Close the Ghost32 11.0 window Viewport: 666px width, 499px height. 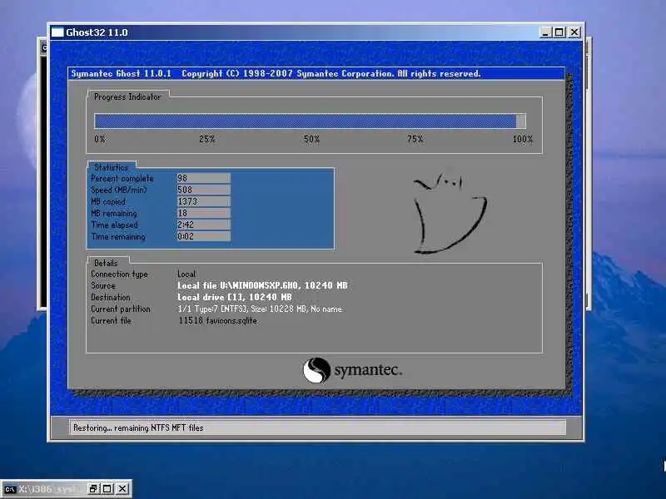point(574,32)
